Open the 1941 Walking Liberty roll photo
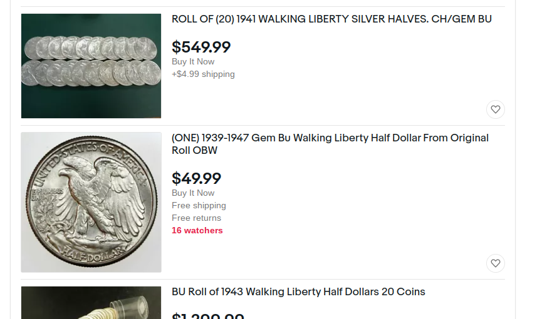 (x=91, y=66)
